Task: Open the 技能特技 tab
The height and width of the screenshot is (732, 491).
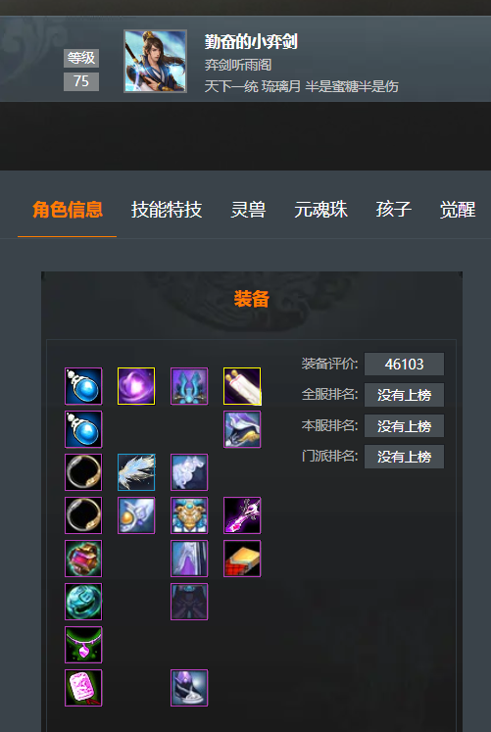Action: click(167, 210)
